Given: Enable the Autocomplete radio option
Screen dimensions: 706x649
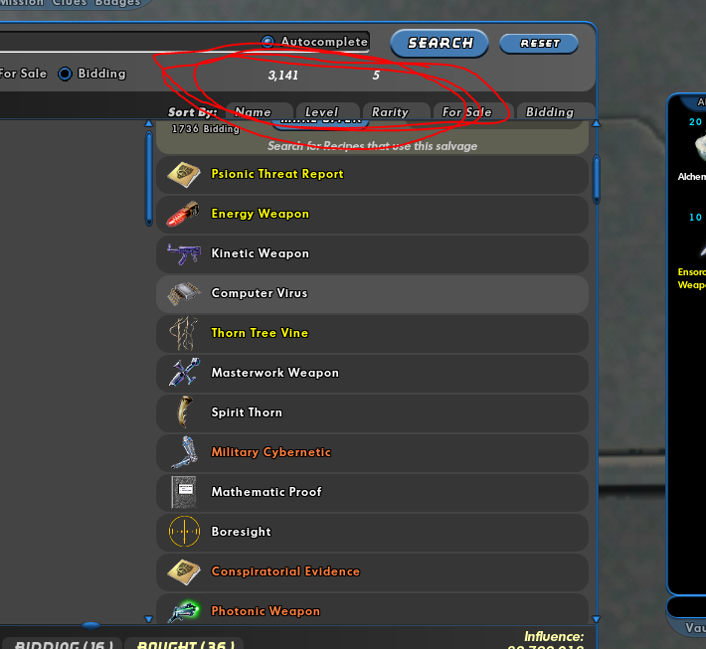Looking at the screenshot, I should pyautogui.click(x=267, y=42).
